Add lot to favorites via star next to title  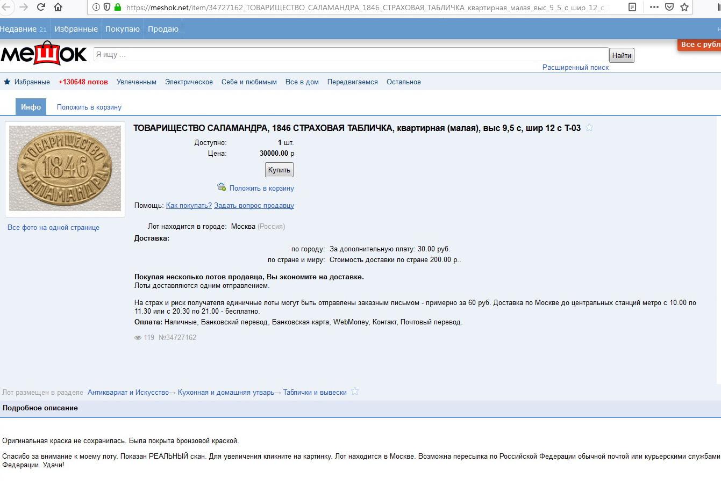click(x=589, y=128)
